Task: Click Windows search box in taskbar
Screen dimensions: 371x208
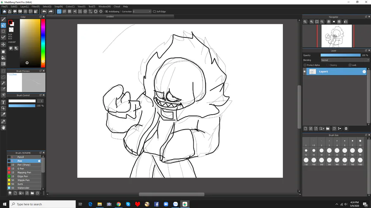Action: [42, 204]
